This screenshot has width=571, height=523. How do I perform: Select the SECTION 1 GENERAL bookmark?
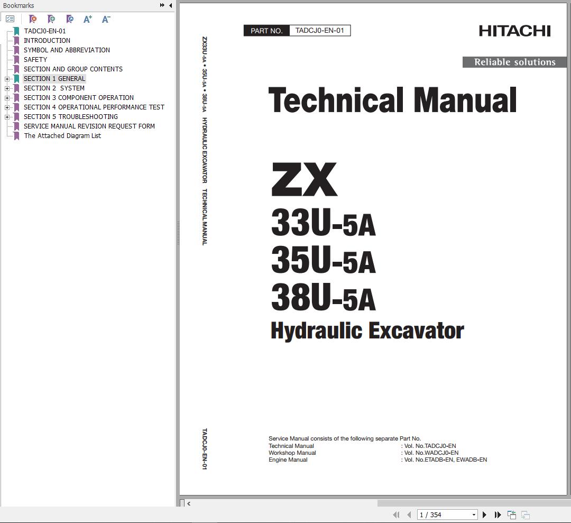[x=54, y=78]
